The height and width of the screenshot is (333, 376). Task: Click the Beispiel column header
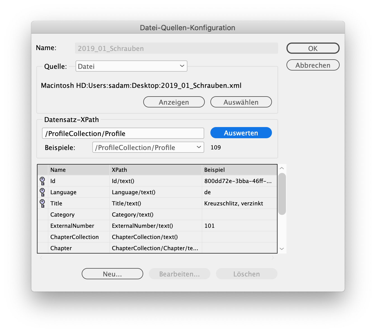pyautogui.click(x=239, y=170)
